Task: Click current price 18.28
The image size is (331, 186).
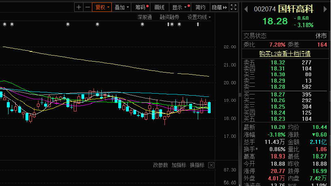Action: point(275,21)
